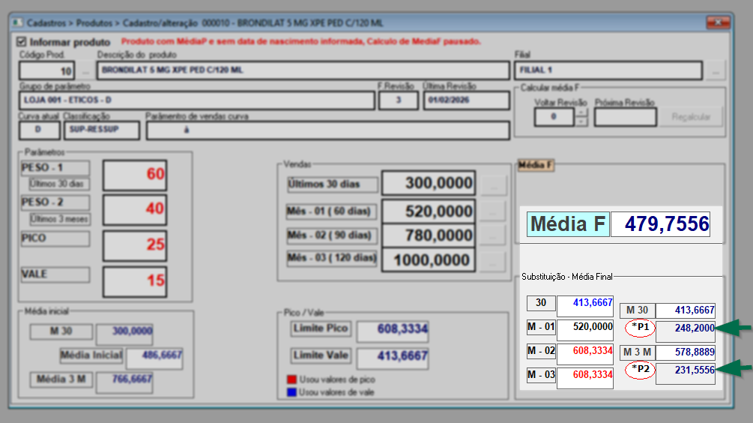Click the M - 01 substitution value
Screen dimensions: 753x423
tap(584, 327)
